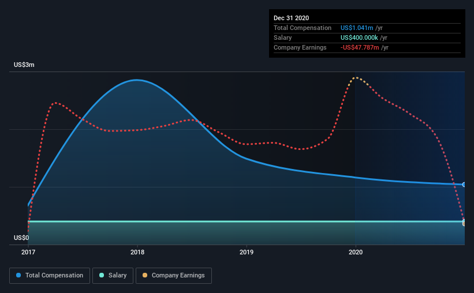Toggle the Company Earnings legend item
The width and height of the screenshot is (474, 293).
[x=174, y=276]
